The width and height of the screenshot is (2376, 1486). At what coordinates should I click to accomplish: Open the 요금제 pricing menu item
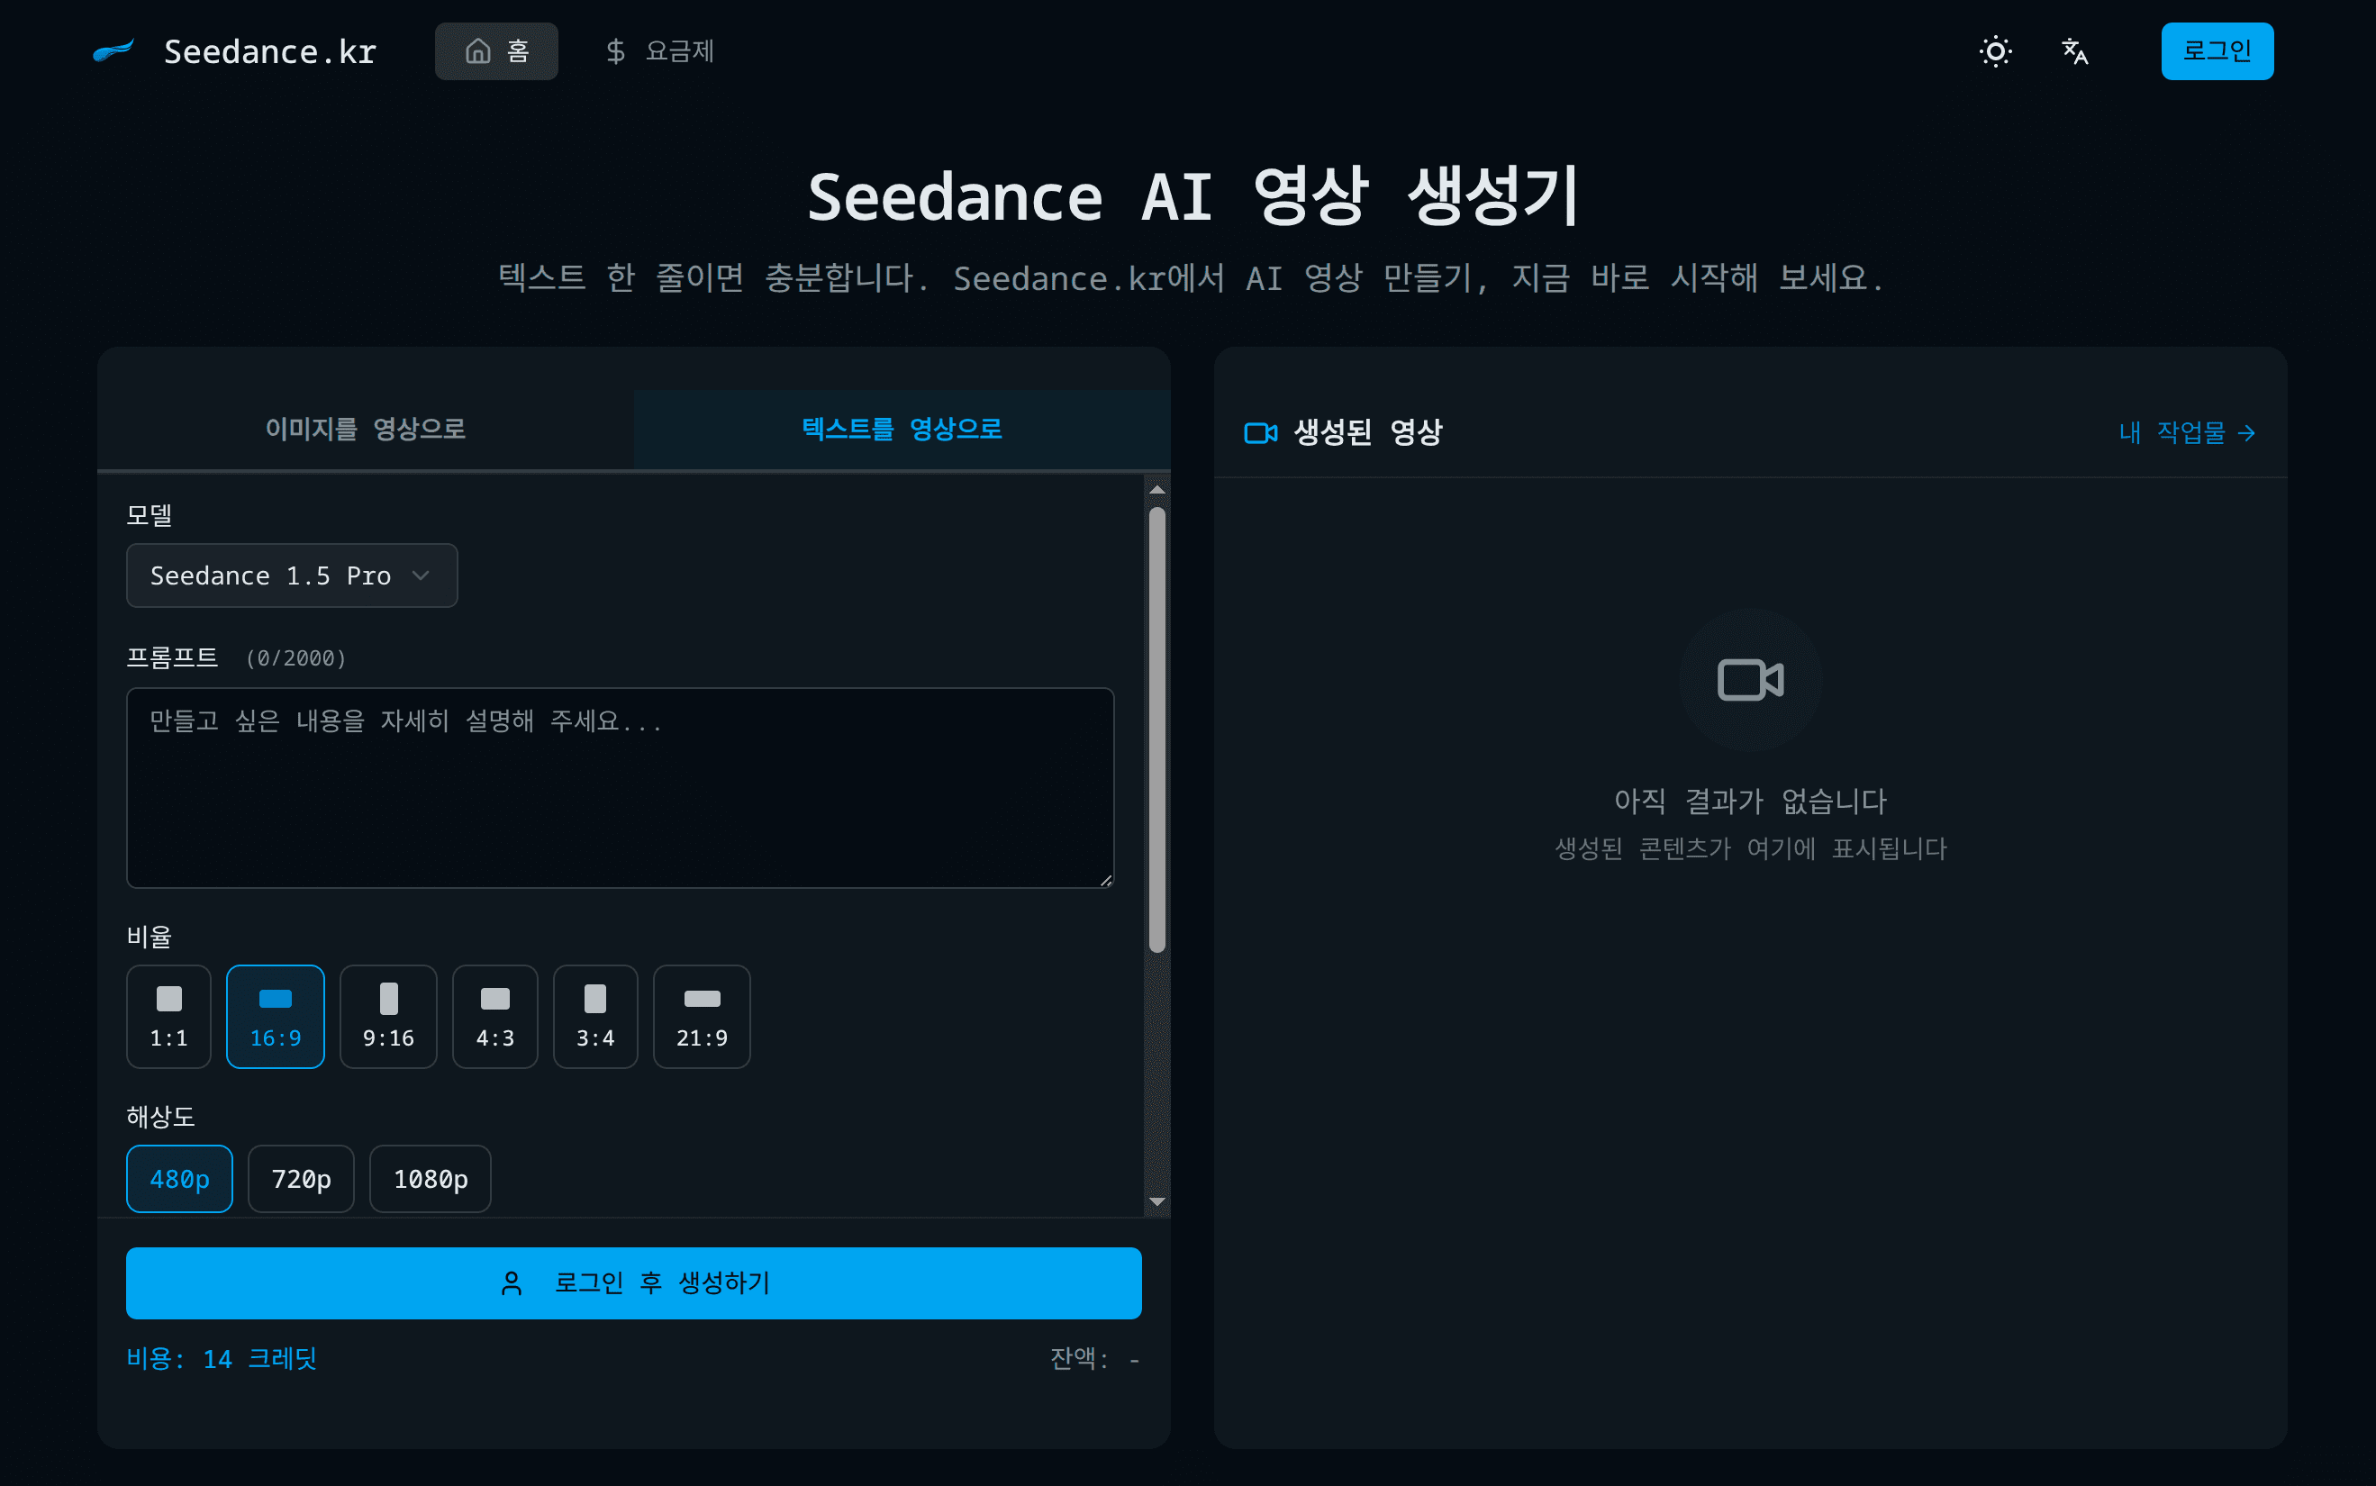(x=659, y=51)
